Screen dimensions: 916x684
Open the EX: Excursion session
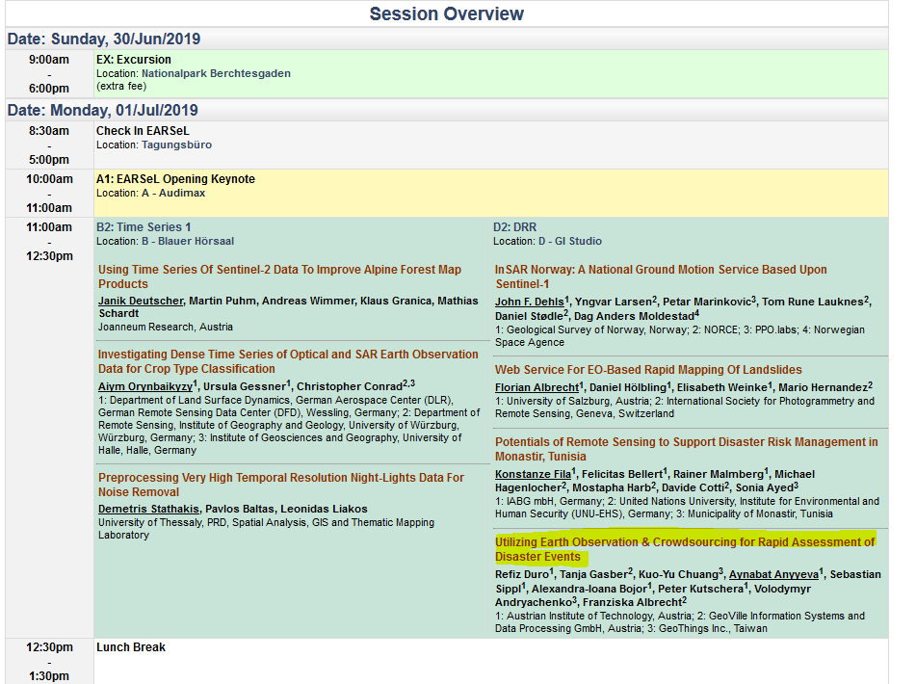[134, 60]
